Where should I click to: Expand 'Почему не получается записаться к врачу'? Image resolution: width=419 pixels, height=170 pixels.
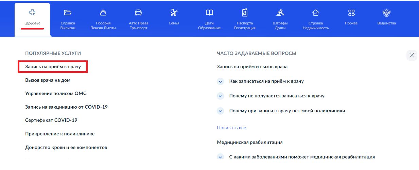click(221, 96)
